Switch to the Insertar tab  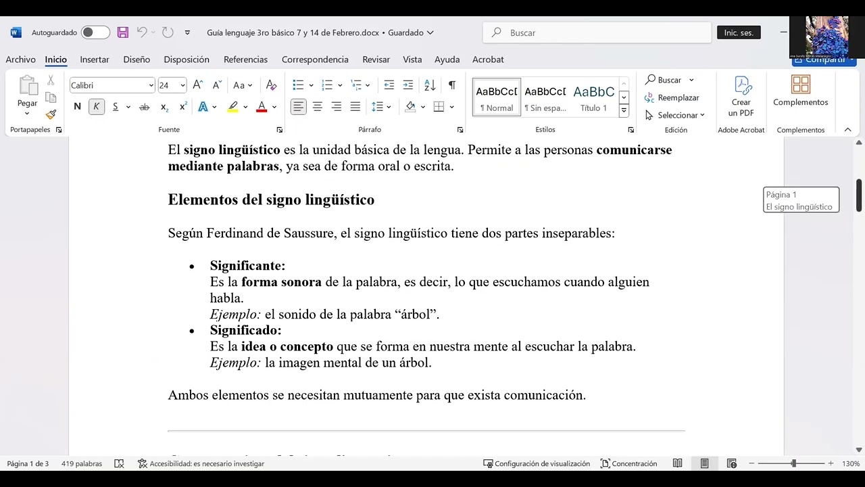tap(95, 60)
